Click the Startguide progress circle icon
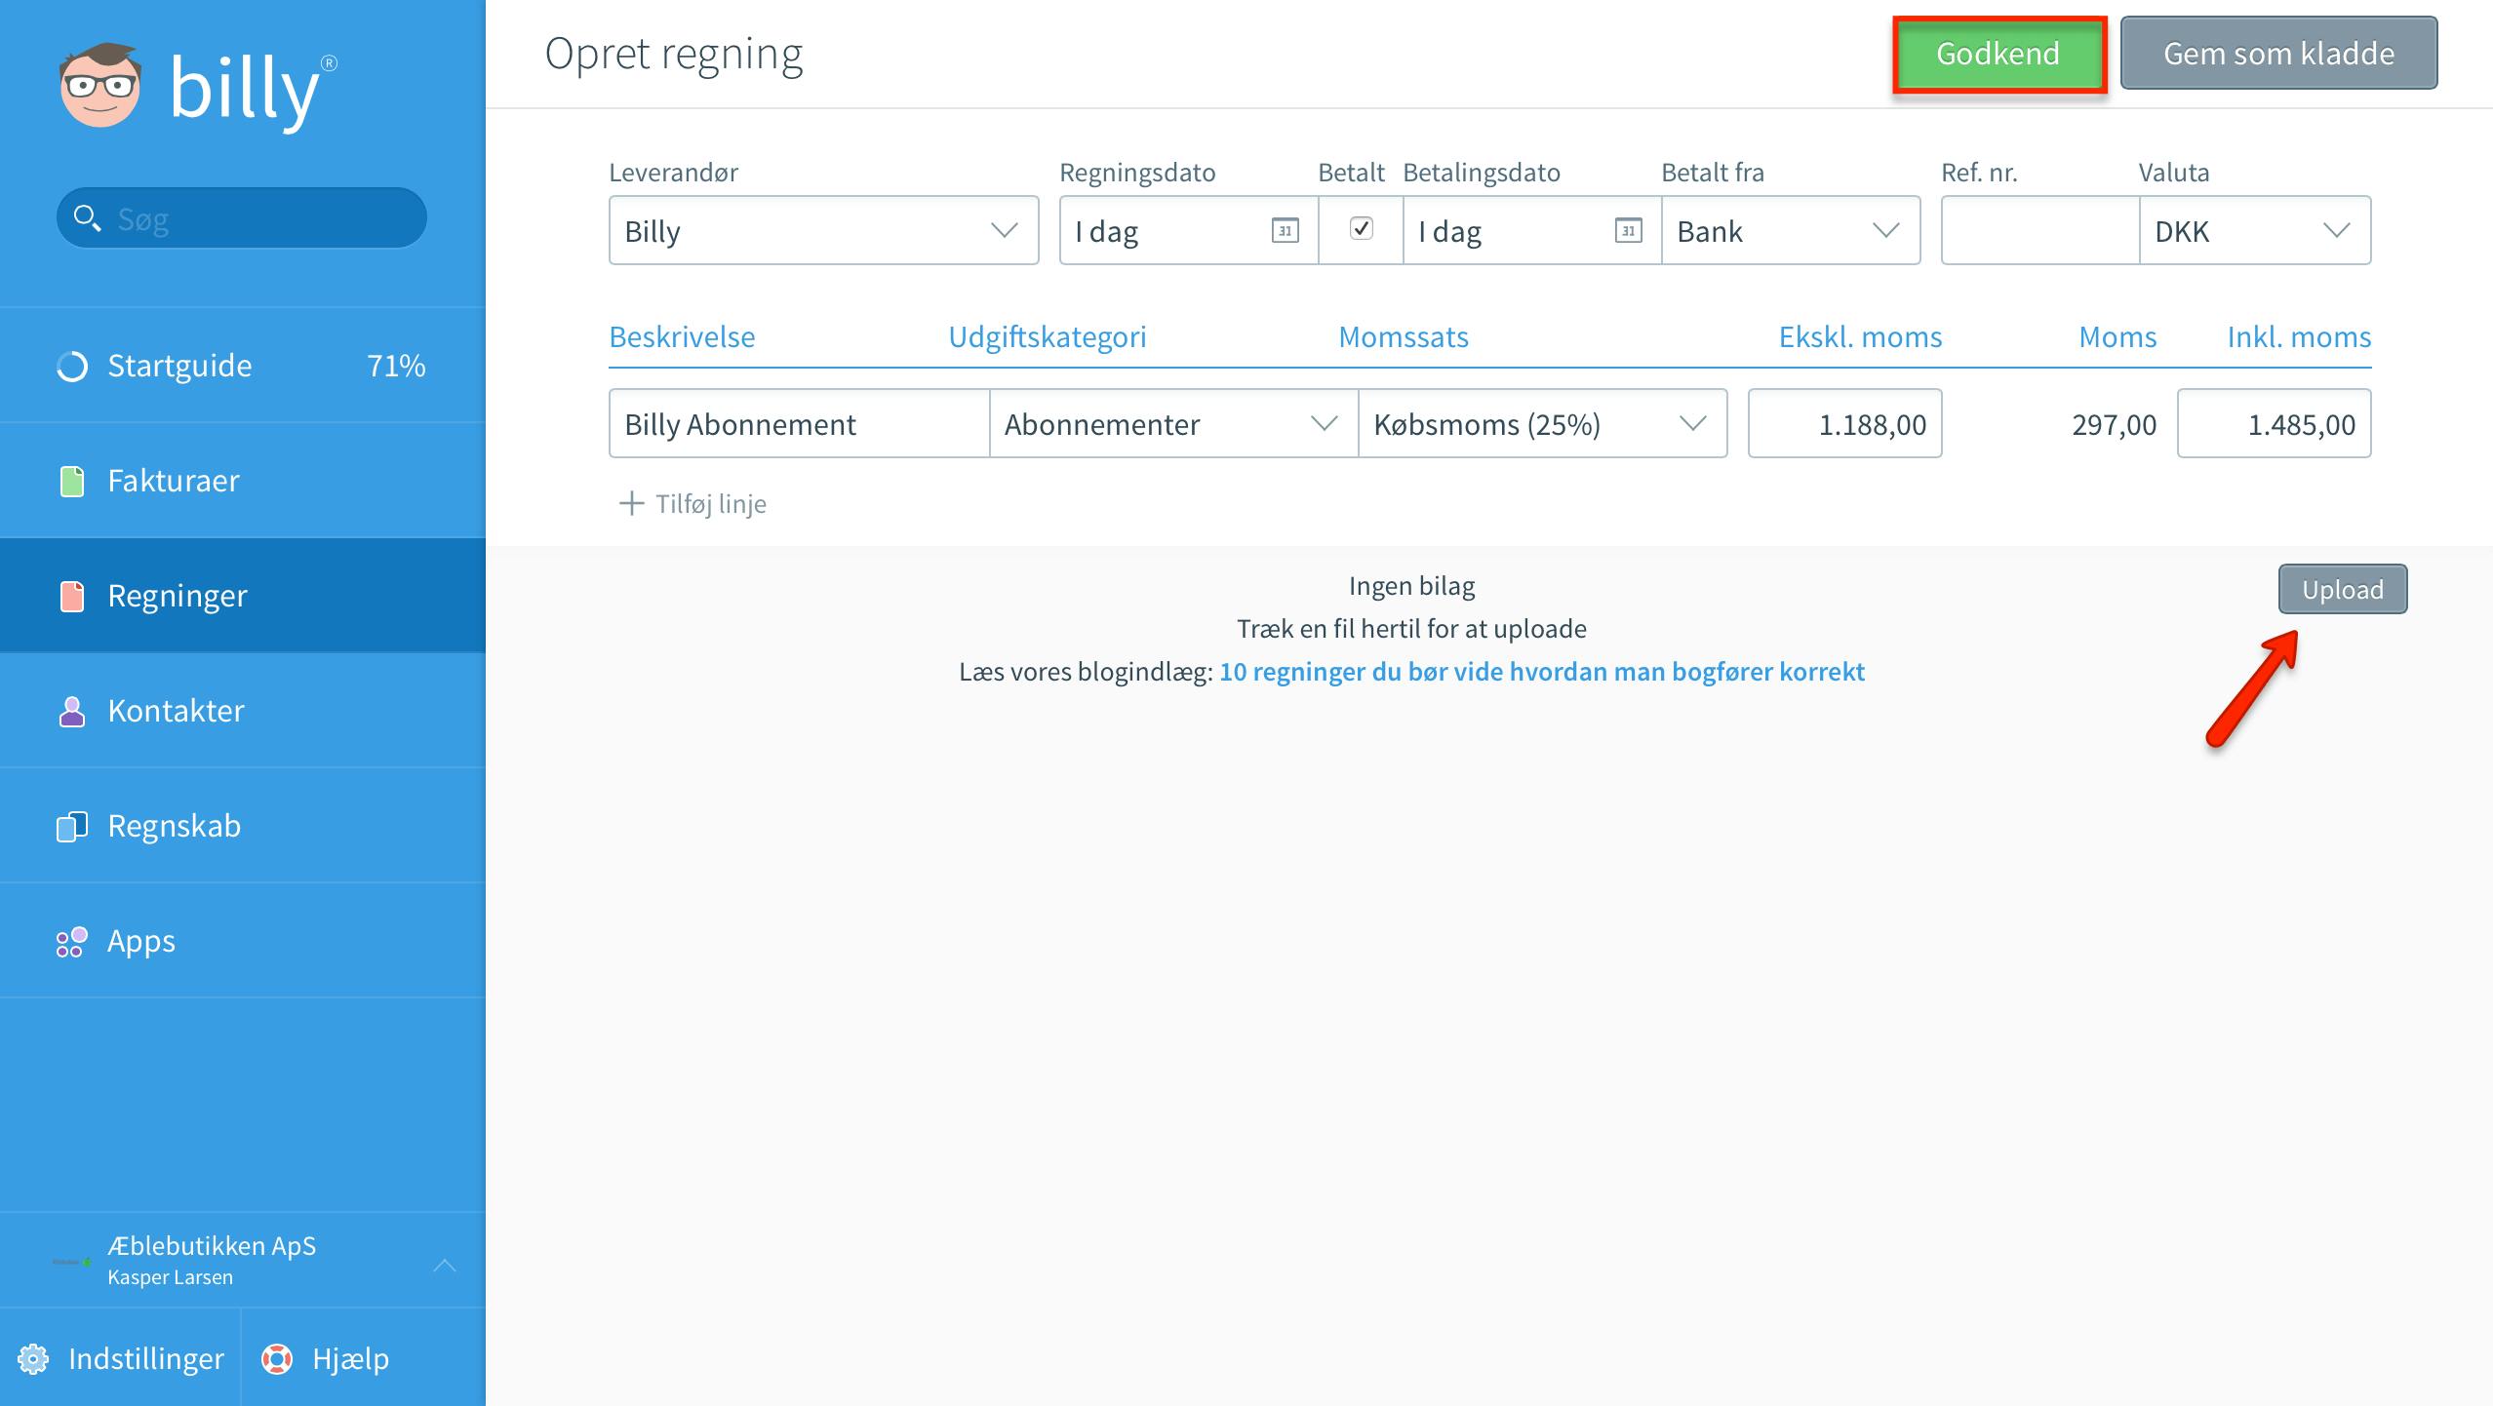Viewport: 2493px width, 1406px height. (72, 367)
